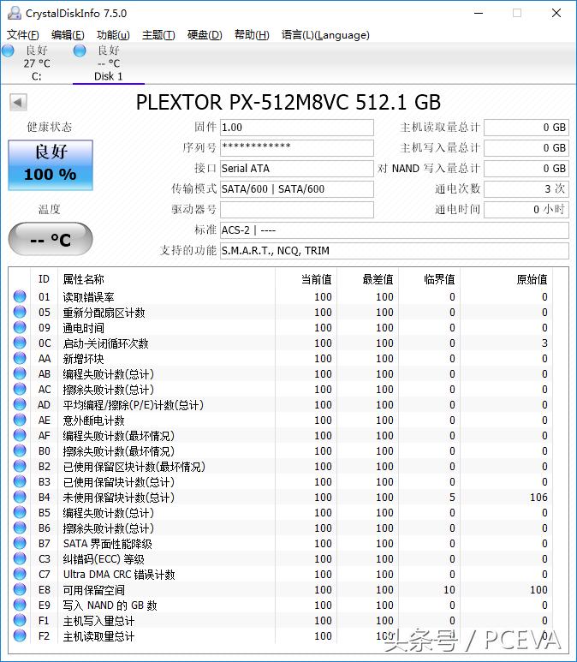Click the 通电次数 field showing 3 次
The height and width of the screenshot is (662, 577).
(526, 188)
